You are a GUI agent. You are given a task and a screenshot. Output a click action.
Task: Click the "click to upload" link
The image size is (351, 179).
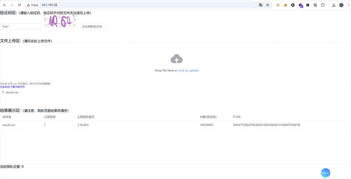188,70
